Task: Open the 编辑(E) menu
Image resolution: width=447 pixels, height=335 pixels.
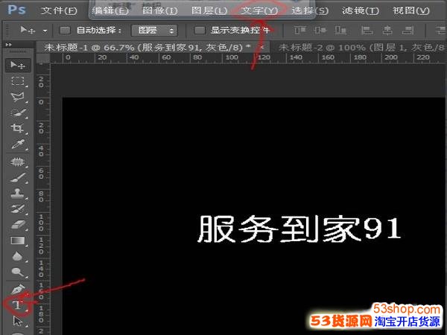Action: tap(110, 11)
